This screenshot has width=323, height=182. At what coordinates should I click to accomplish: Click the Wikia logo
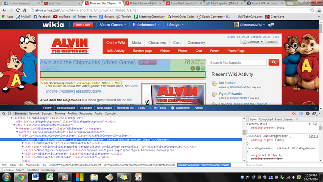pyautogui.click(x=53, y=25)
